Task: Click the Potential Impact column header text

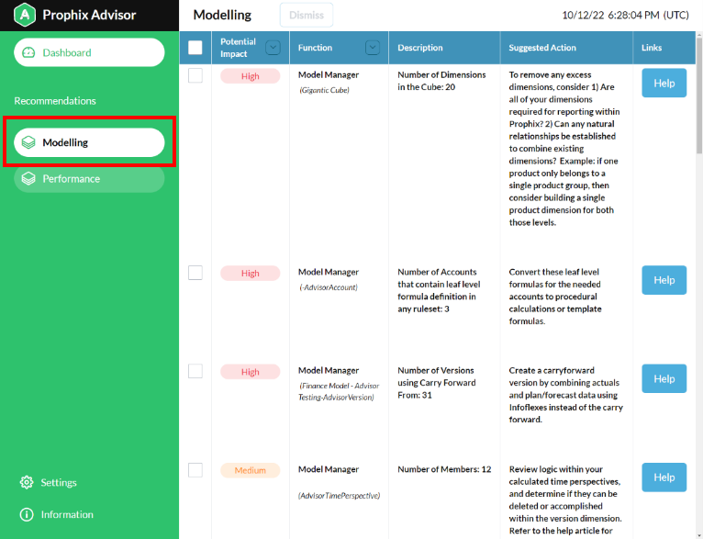Action: coord(238,48)
